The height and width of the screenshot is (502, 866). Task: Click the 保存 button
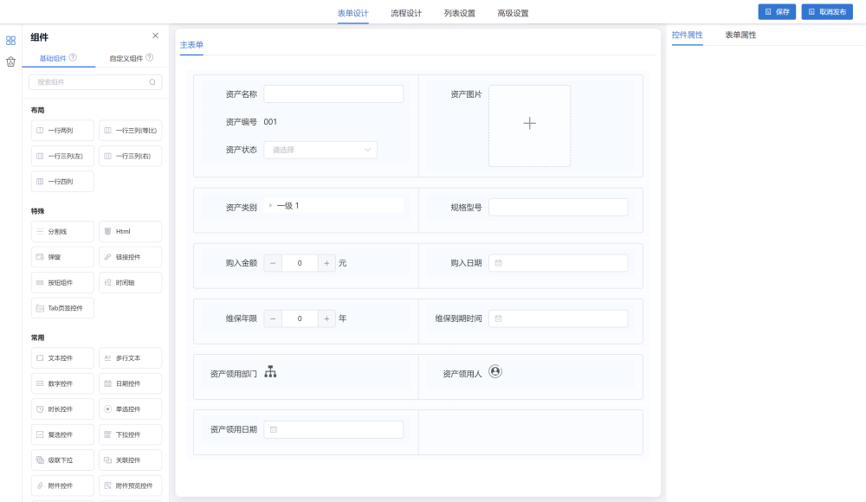click(777, 12)
